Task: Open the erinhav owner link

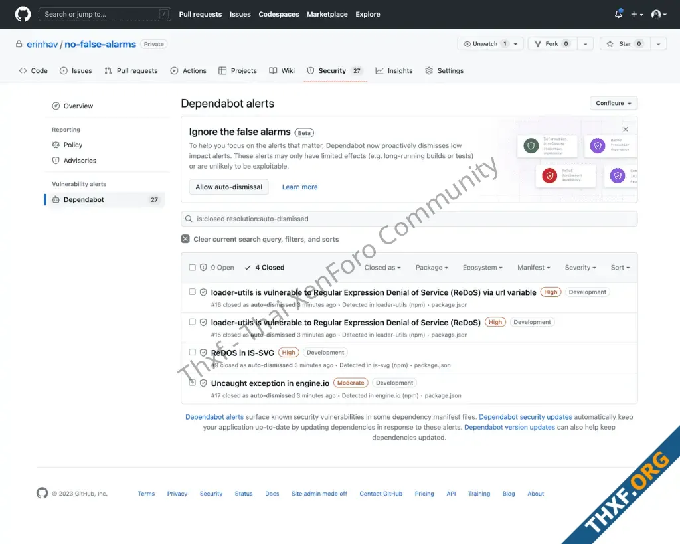Action: click(x=42, y=45)
